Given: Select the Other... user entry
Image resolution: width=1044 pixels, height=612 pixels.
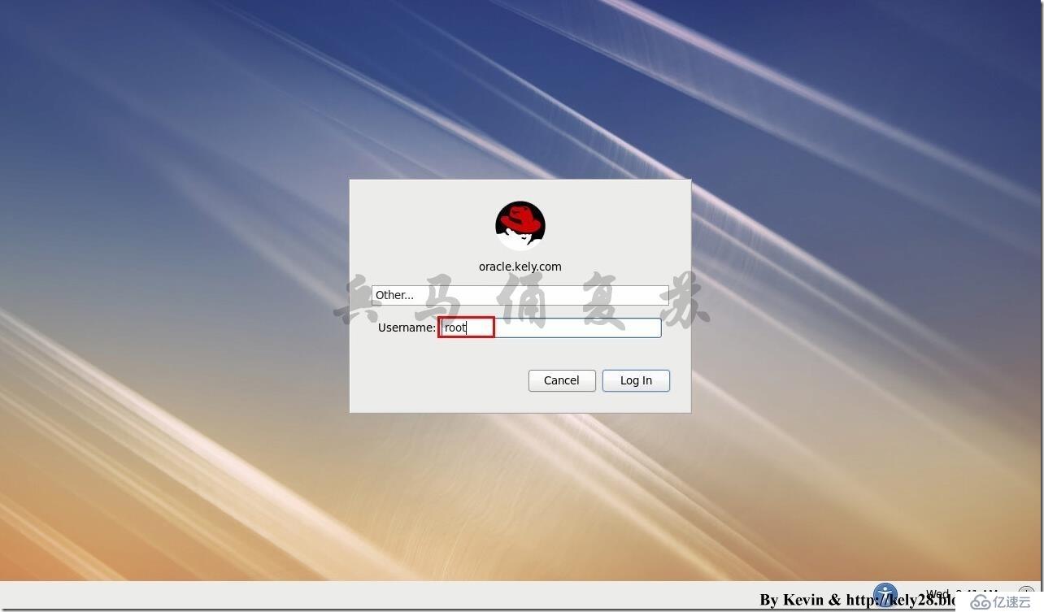Looking at the screenshot, I should 520,295.
